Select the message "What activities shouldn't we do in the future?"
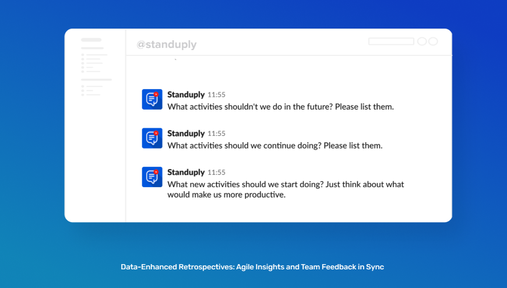The height and width of the screenshot is (288, 507). coord(280,107)
